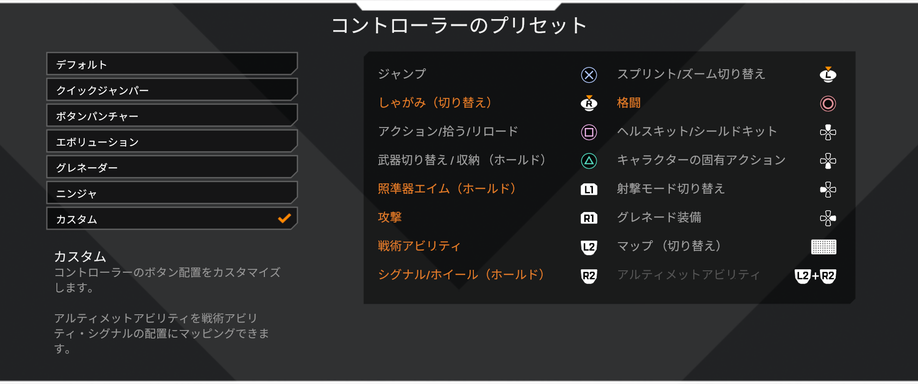Choose the ボタンパンチャー preset
The height and width of the screenshot is (384, 918).
pos(172,116)
